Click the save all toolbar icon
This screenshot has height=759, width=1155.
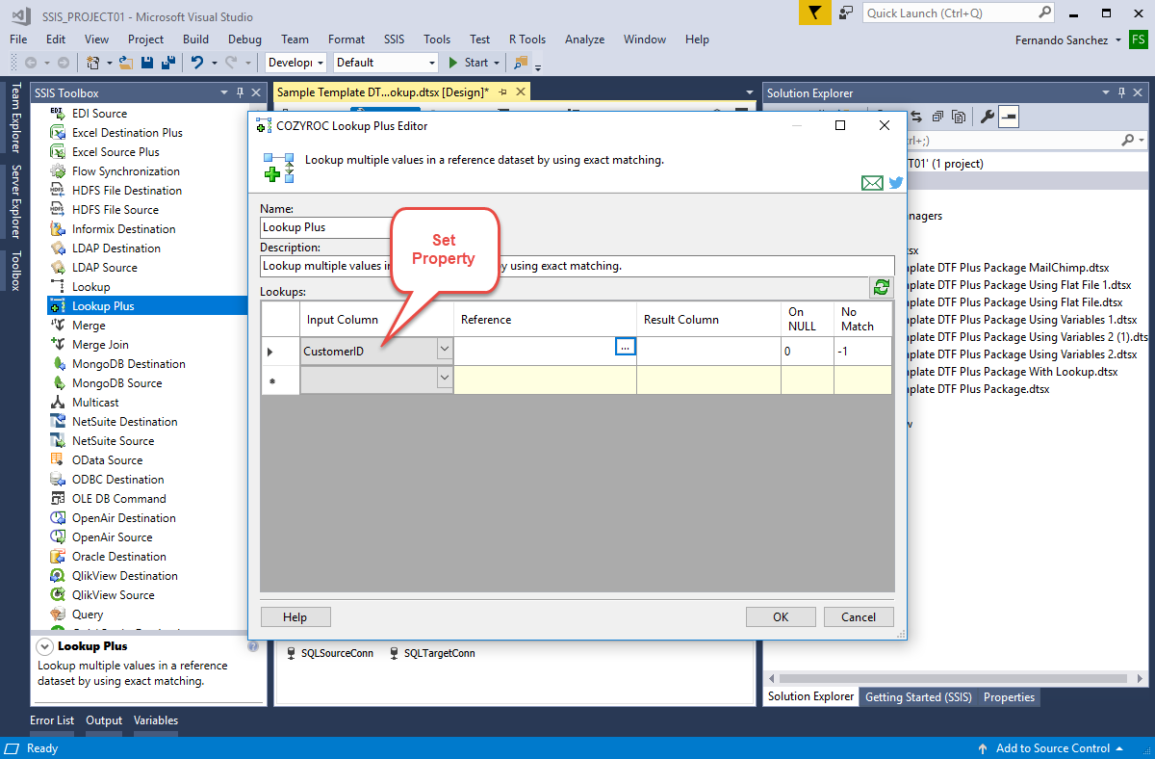pos(167,63)
